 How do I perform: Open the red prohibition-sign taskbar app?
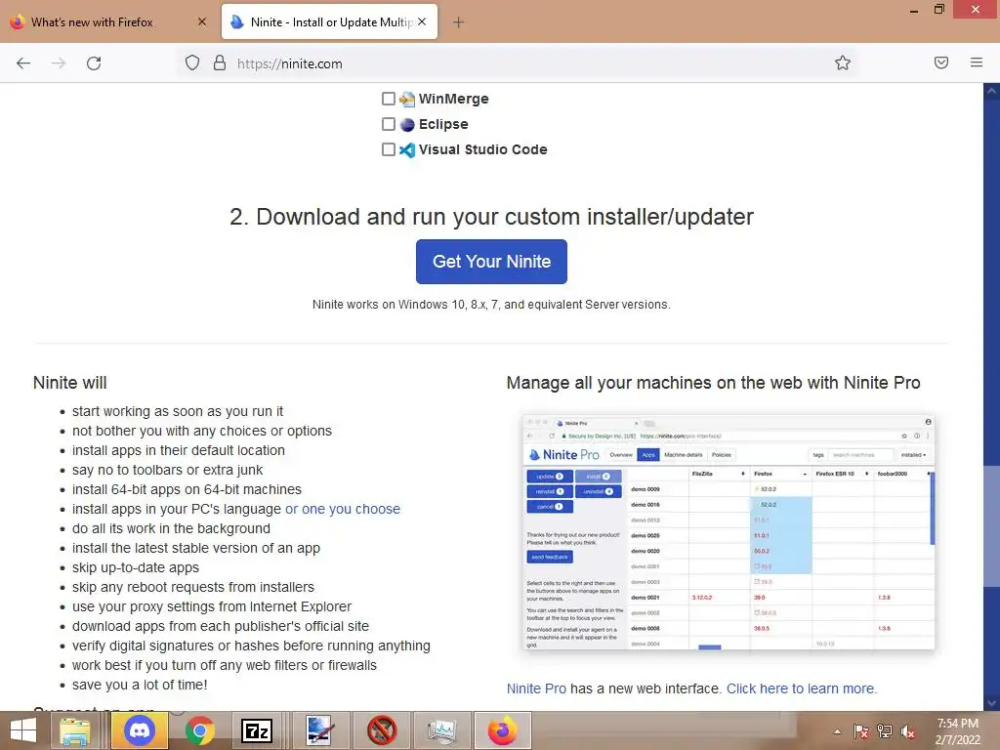[x=382, y=730]
